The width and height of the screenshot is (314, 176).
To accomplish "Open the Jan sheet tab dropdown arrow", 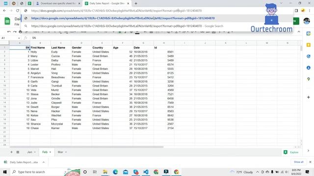I will [x=35, y=152].
